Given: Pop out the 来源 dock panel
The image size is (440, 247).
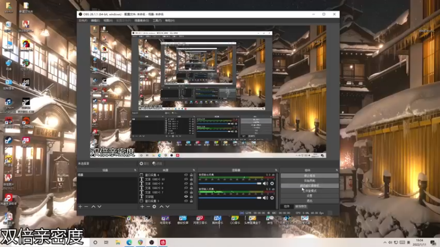Looking at the screenshot, I should point(194,170).
